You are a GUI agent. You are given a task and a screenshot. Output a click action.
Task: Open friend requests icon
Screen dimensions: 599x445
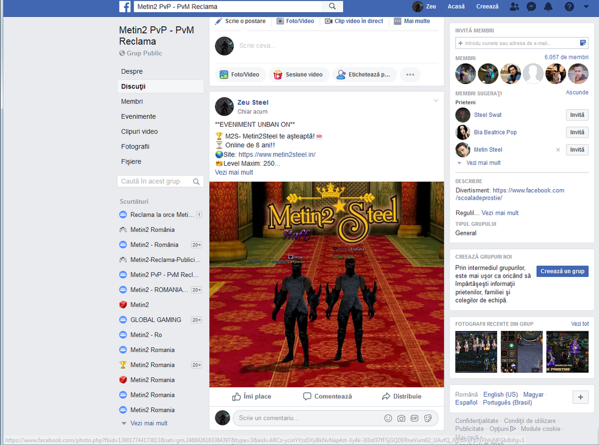(514, 7)
